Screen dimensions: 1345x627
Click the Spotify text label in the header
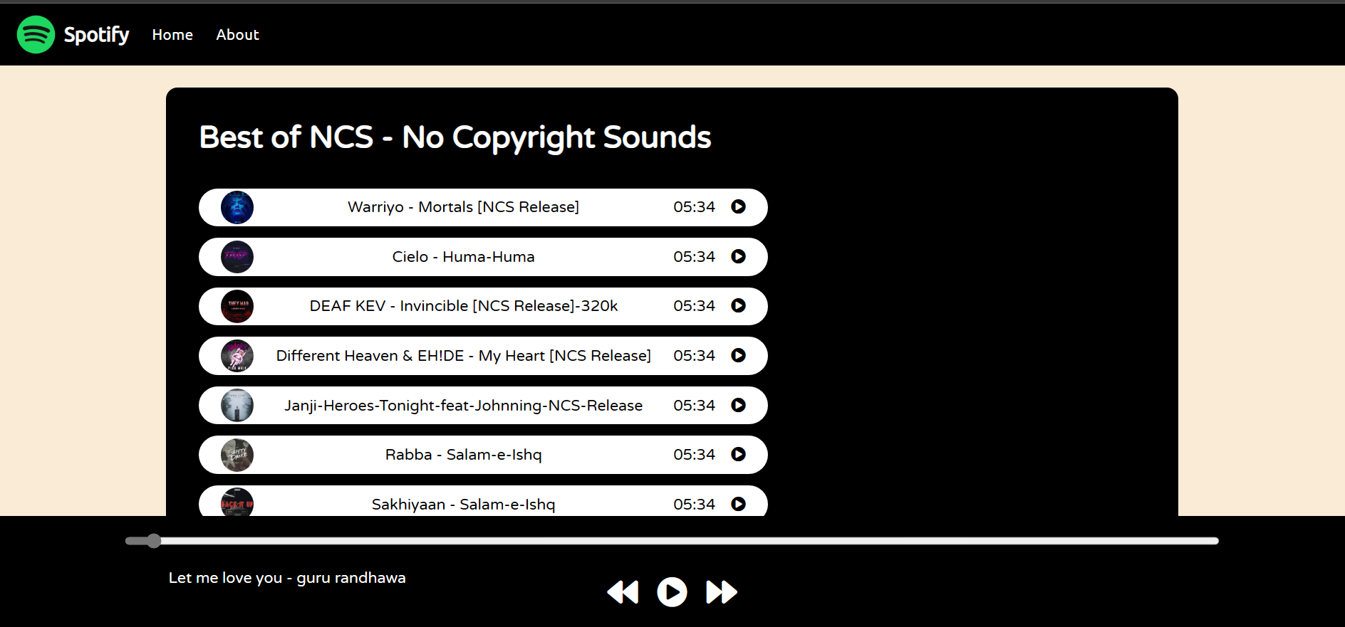coord(96,33)
